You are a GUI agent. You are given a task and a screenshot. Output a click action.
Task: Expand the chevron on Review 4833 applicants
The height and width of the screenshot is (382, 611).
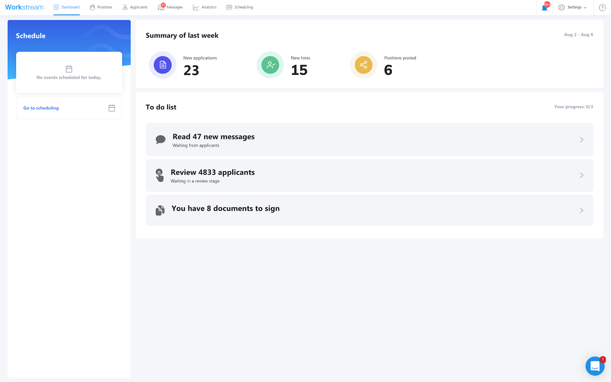pos(582,175)
